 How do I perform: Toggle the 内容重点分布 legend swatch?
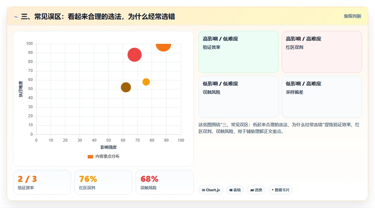pos(90,156)
